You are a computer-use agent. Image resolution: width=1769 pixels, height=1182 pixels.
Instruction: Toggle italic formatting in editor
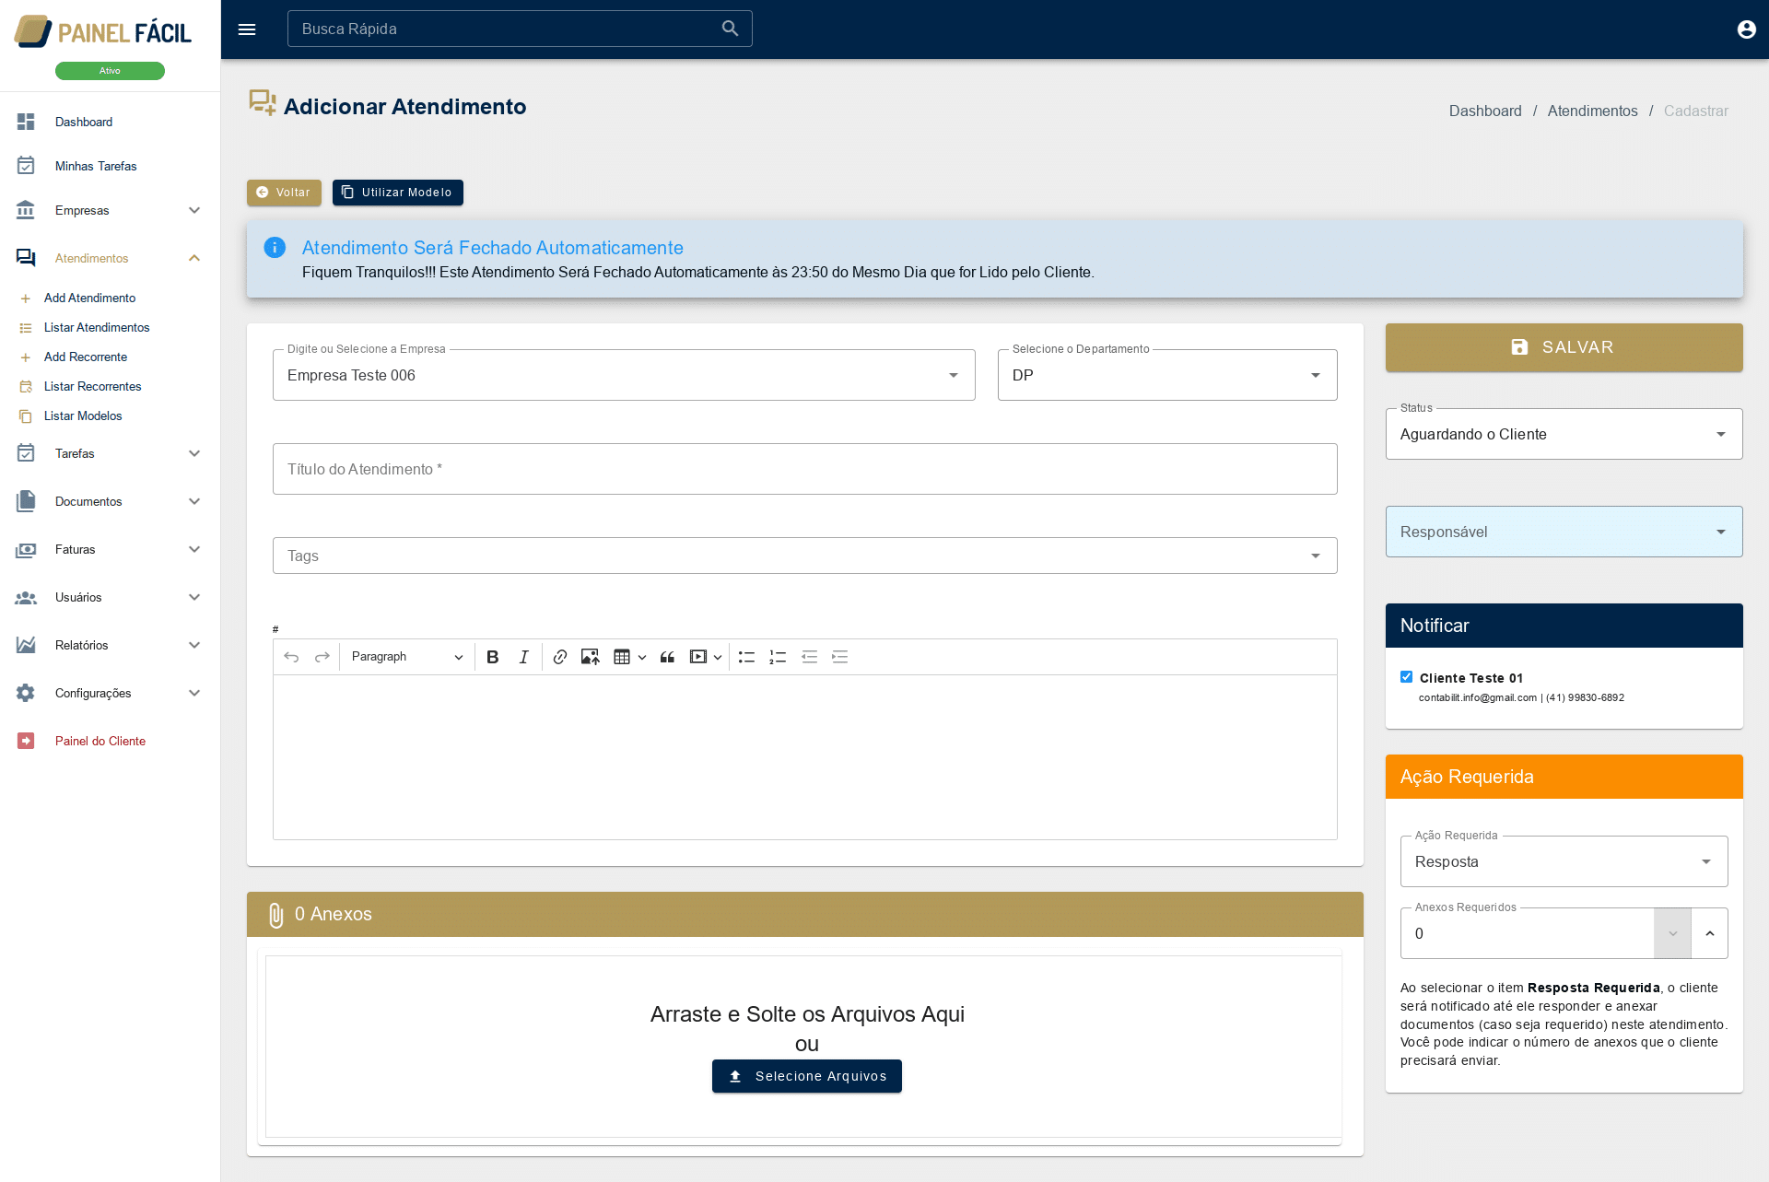click(523, 657)
